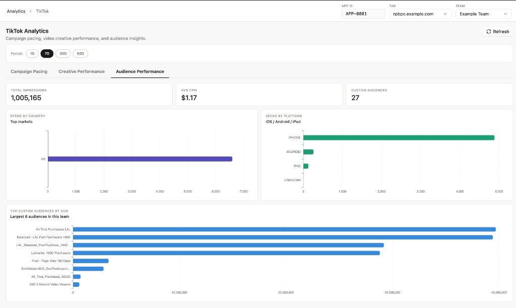
Task: Click Custom Audiences value 27
Action: coord(355,98)
